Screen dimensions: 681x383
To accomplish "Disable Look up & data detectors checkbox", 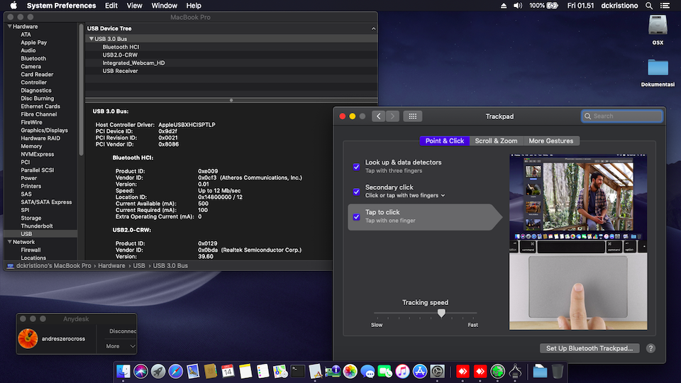I will point(356,167).
